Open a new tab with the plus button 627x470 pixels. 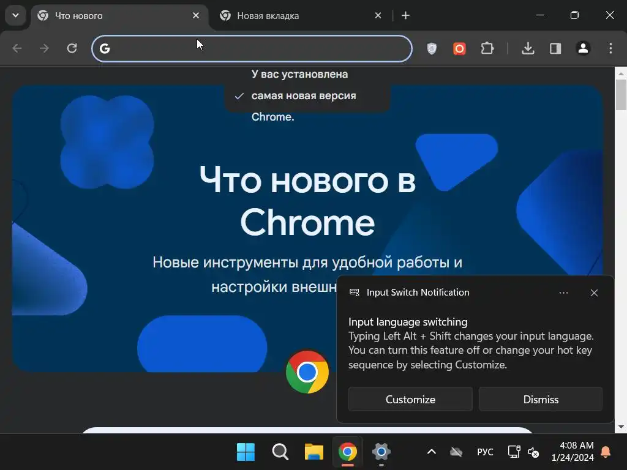click(405, 15)
